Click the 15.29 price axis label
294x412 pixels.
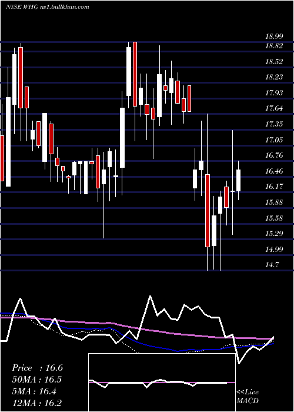274,233
